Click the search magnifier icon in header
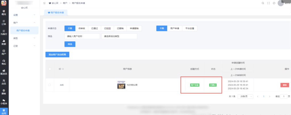The width and height of the screenshot is (291, 115). (263, 3)
